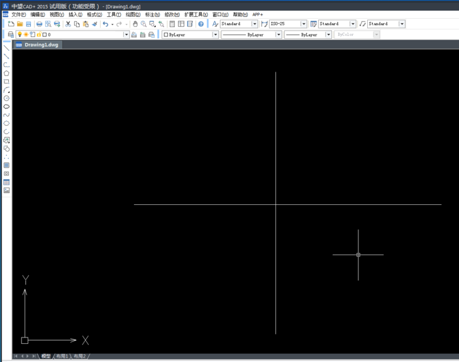Select the Spline curve tool
This screenshot has height=362, width=459.
pos(6,115)
